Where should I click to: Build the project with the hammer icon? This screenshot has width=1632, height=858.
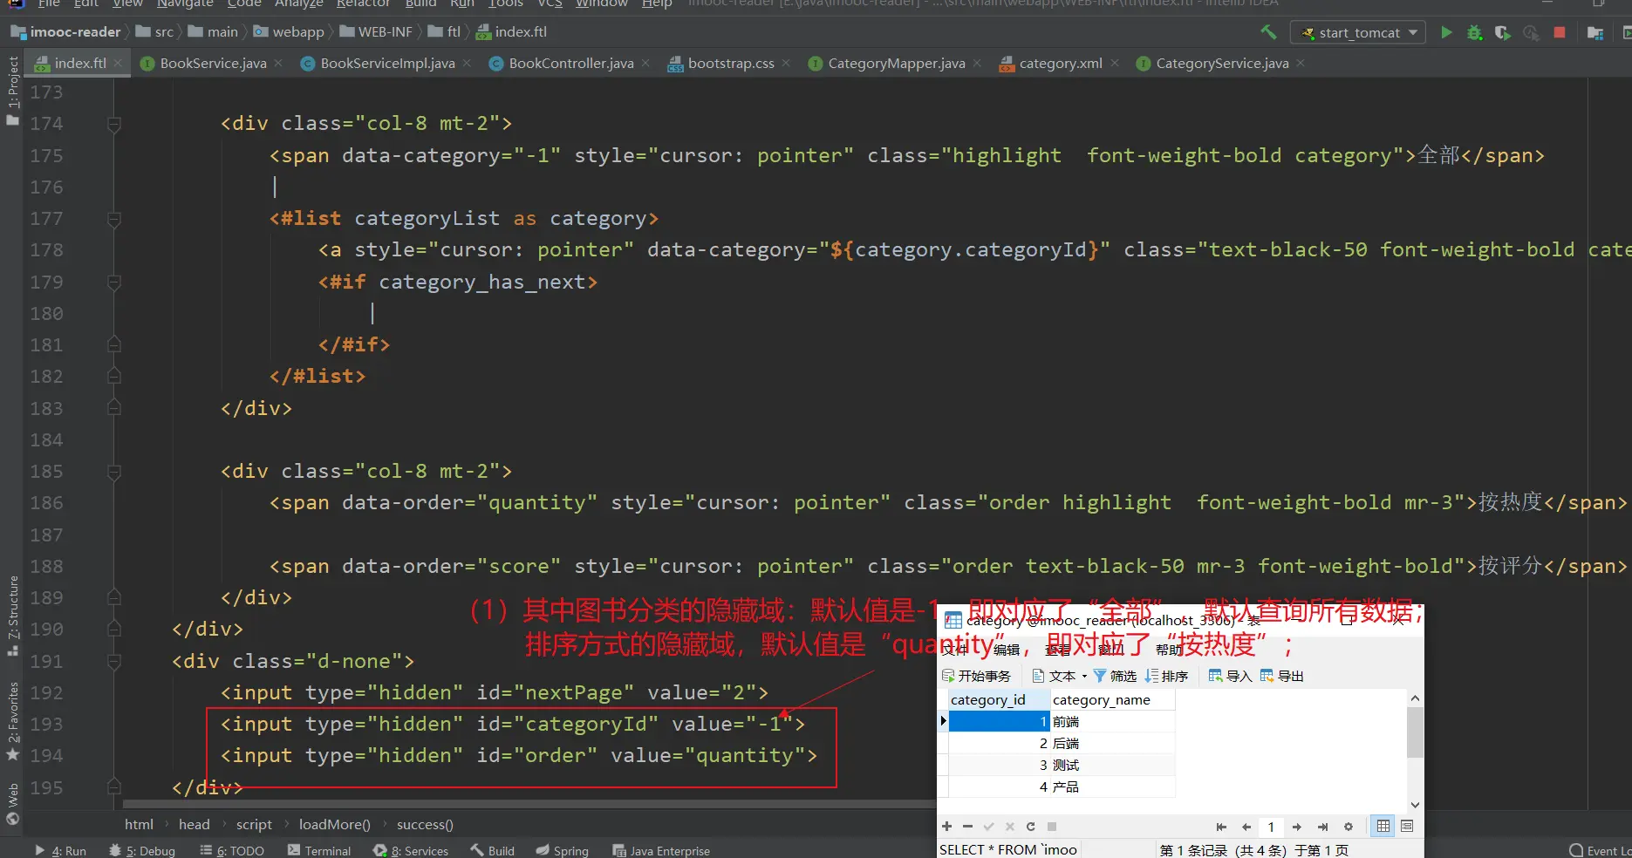coord(1268,32)
